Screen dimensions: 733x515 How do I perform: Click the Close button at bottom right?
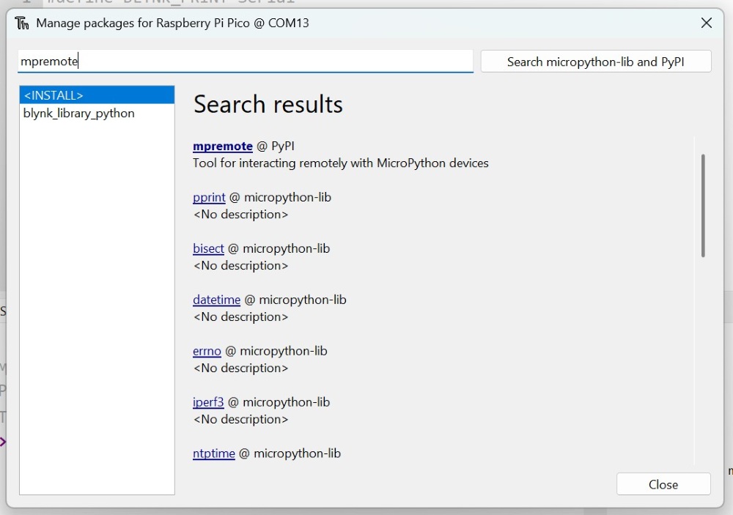[663, 484]
